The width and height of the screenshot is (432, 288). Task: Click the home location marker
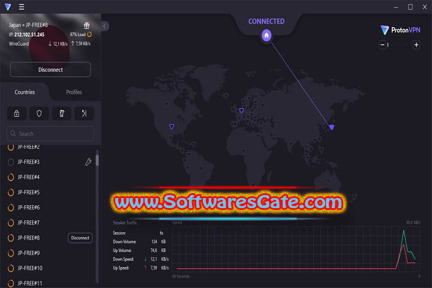point(266,35)
